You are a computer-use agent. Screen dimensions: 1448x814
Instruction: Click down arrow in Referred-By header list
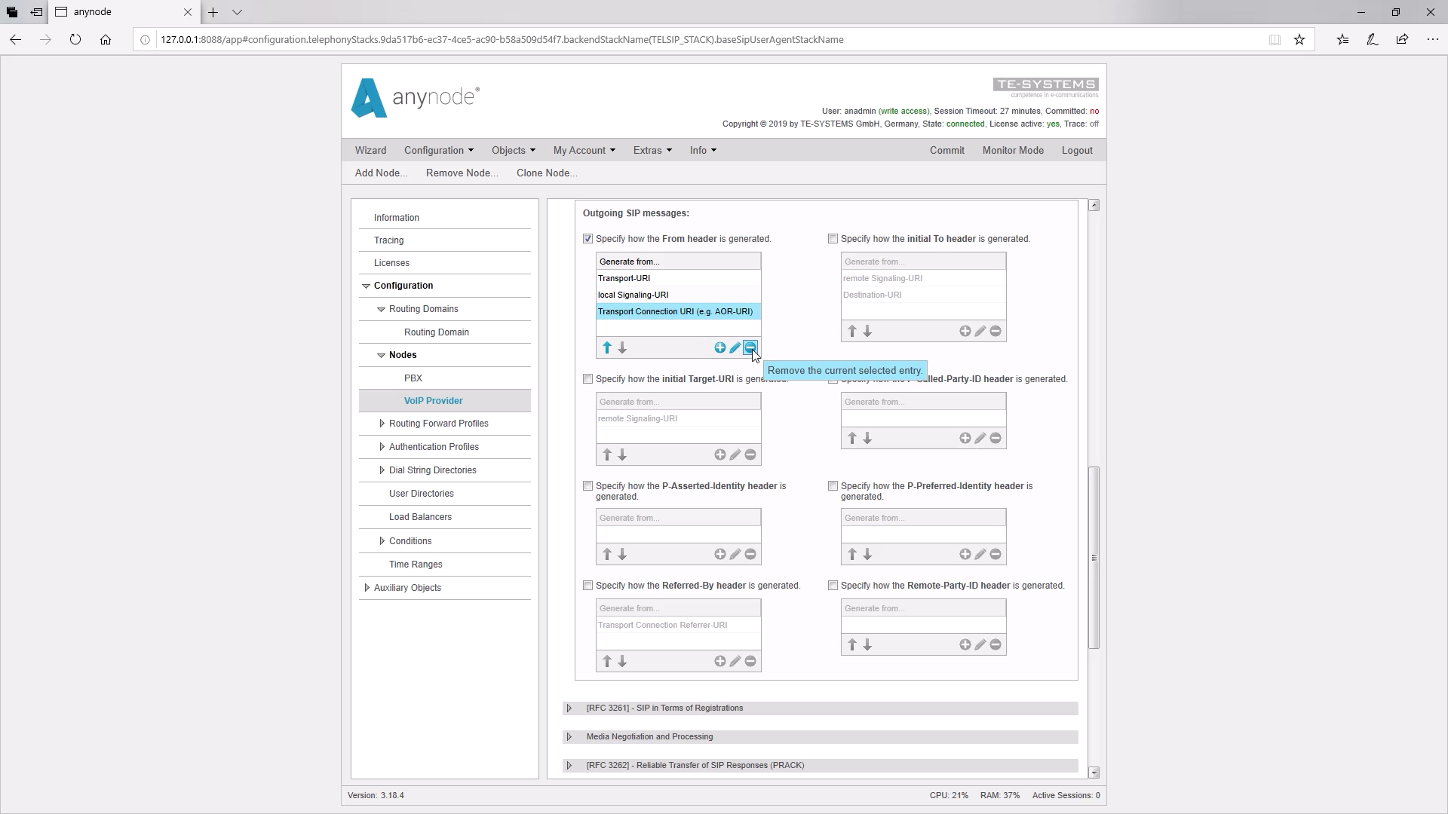(622, 661)
